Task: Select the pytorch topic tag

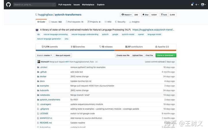Action: tap(105, 34)
